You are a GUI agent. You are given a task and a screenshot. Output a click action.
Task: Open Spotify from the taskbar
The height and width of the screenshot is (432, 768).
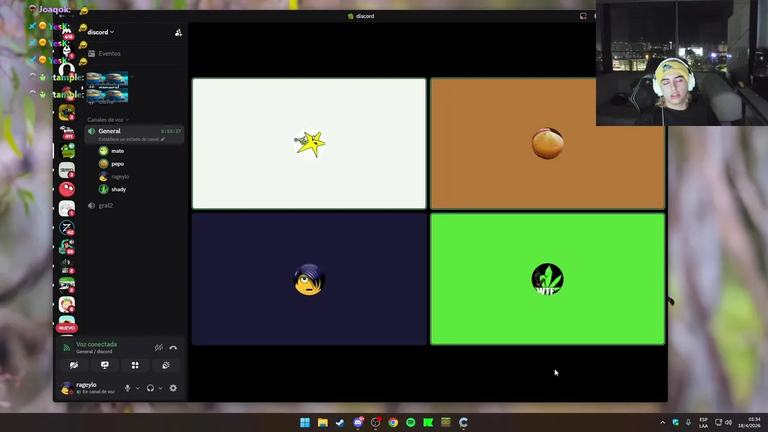point(410,422)
